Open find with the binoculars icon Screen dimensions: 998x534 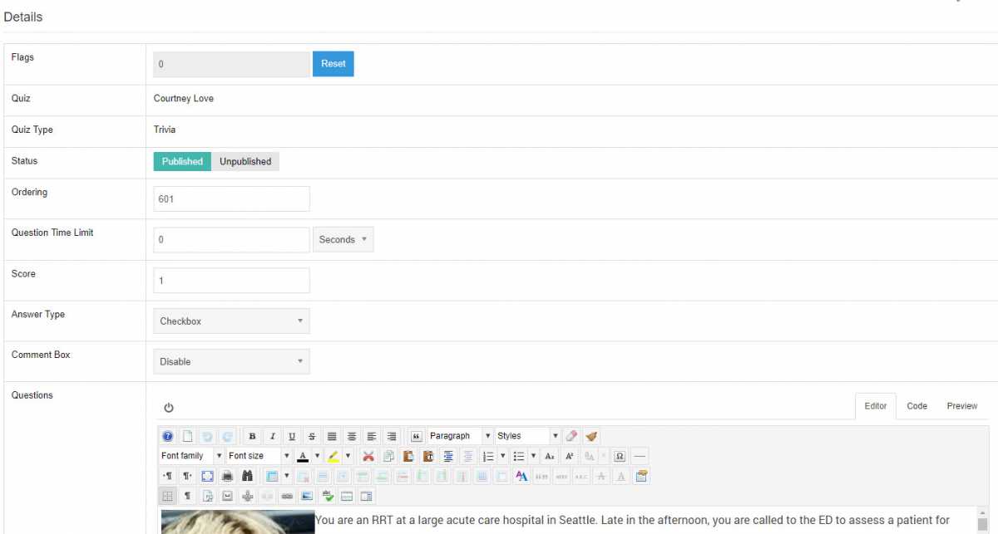click(x=247, y=476)
